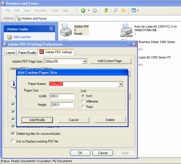
Task: Select the Auto hp LaserJet 2300 printer icon
Action: click(x=126, y=30)
